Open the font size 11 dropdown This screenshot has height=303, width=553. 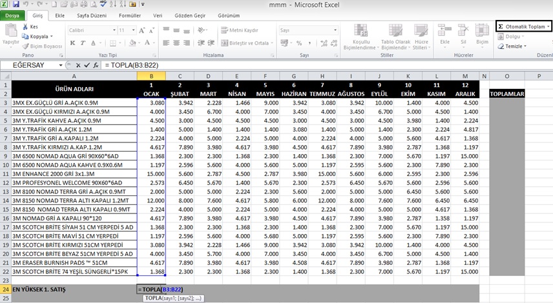(133, 30)
